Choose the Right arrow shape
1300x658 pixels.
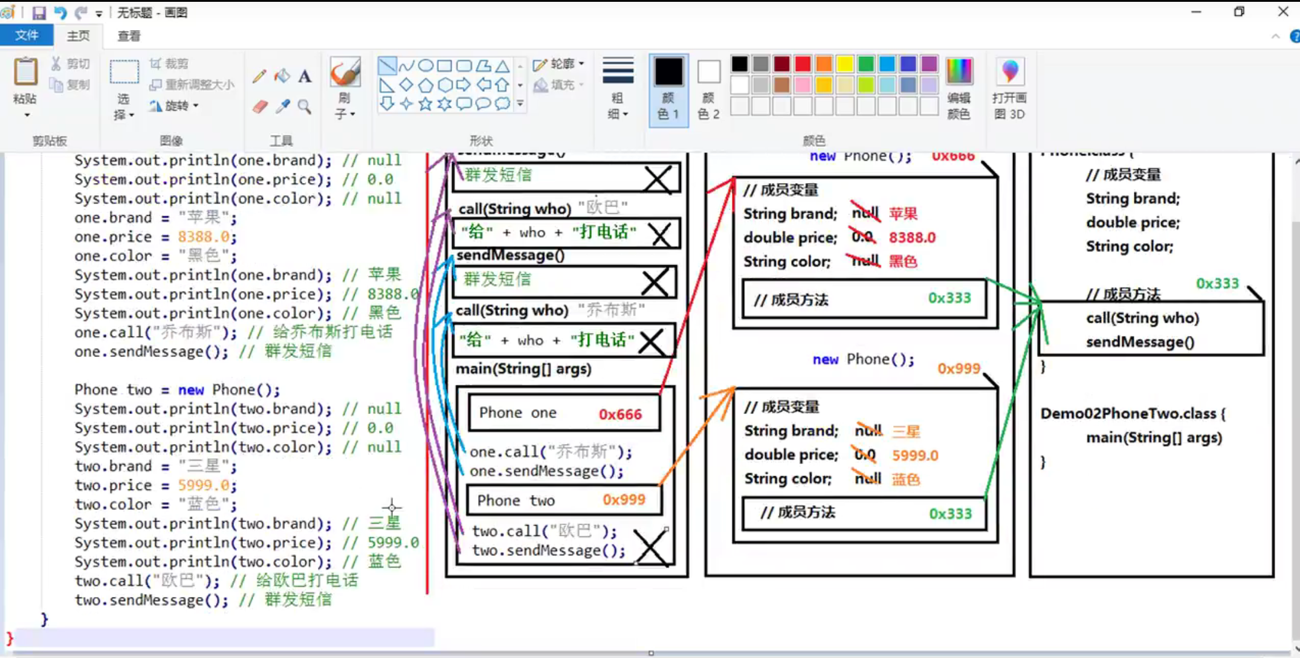464,85
